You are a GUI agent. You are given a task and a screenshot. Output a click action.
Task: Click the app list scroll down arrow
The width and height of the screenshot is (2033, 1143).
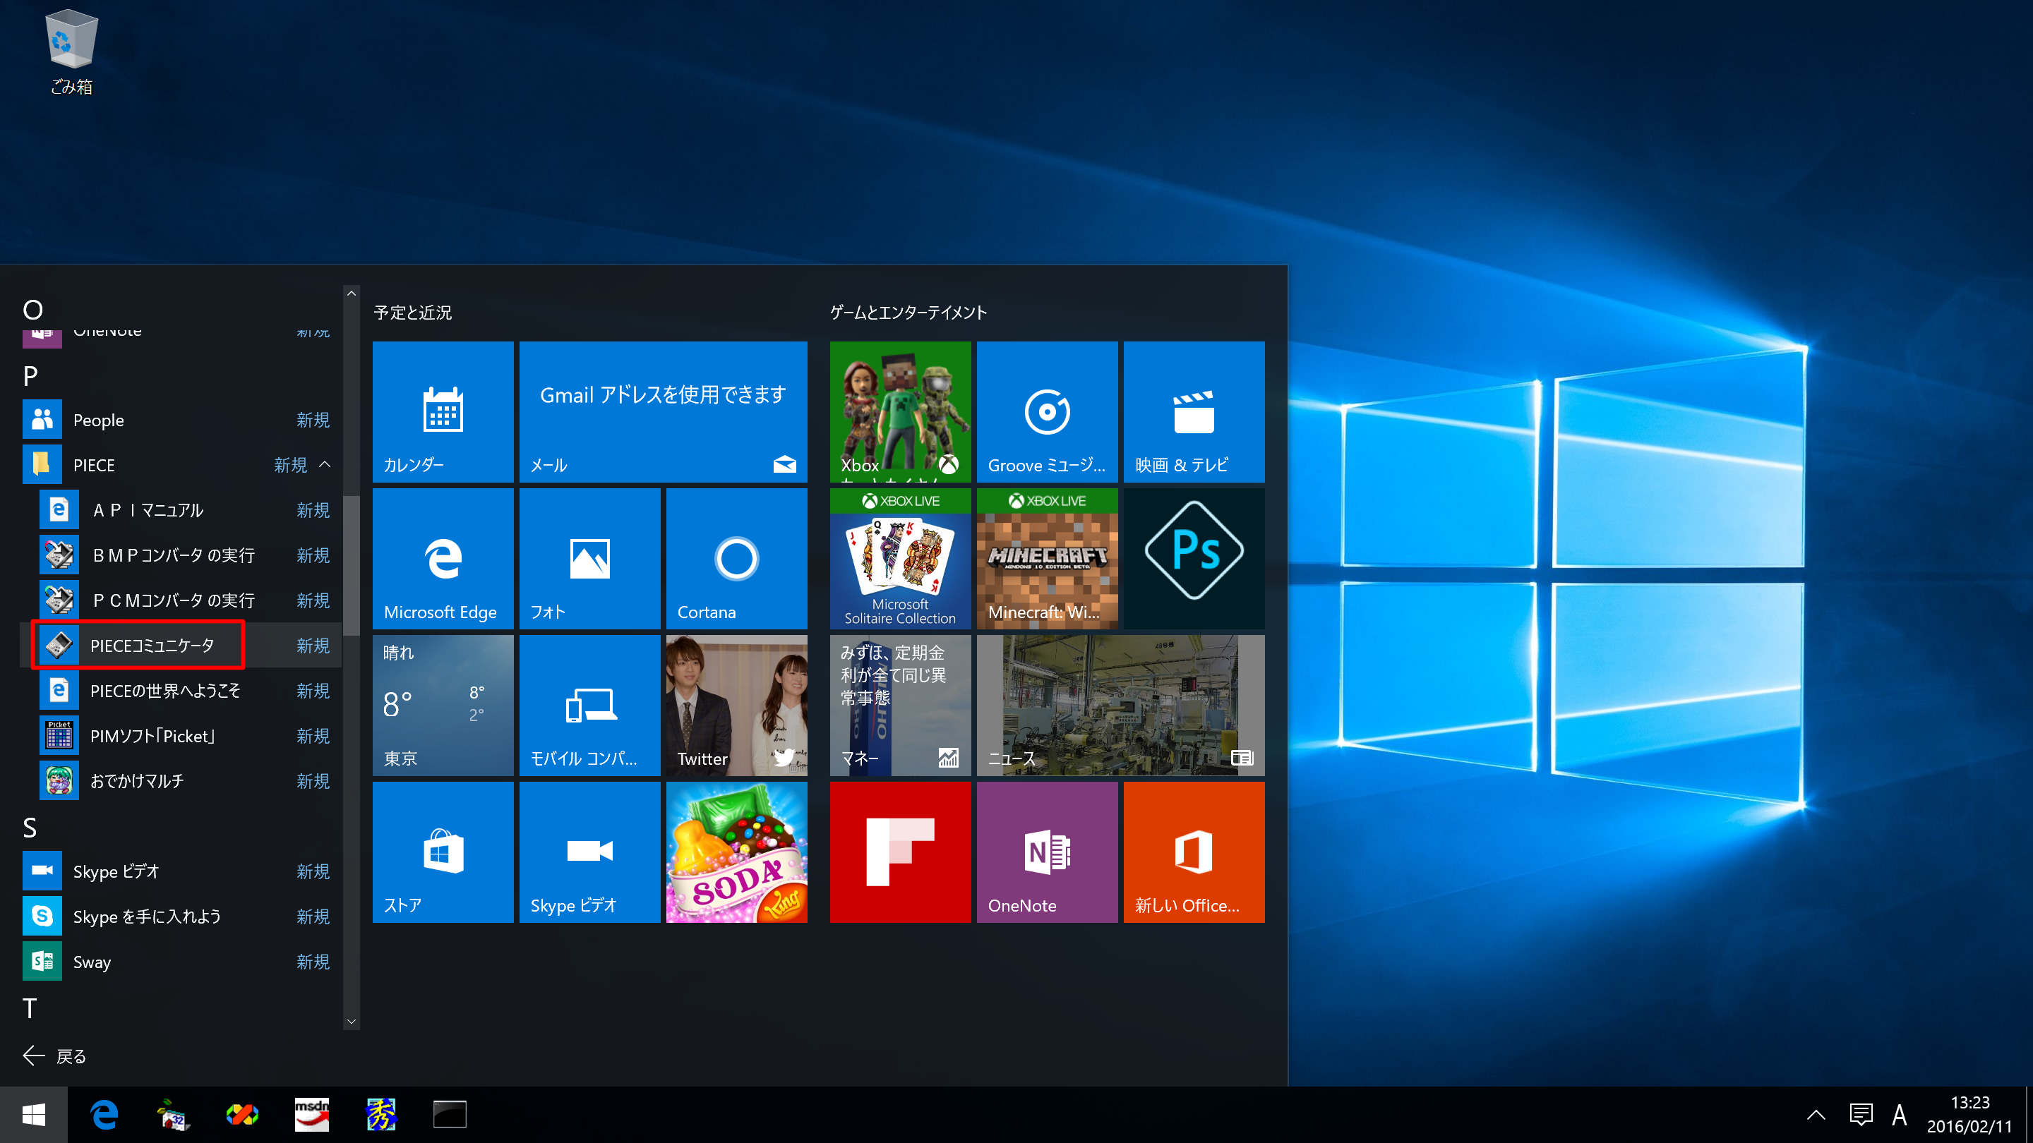(352, 1022)
